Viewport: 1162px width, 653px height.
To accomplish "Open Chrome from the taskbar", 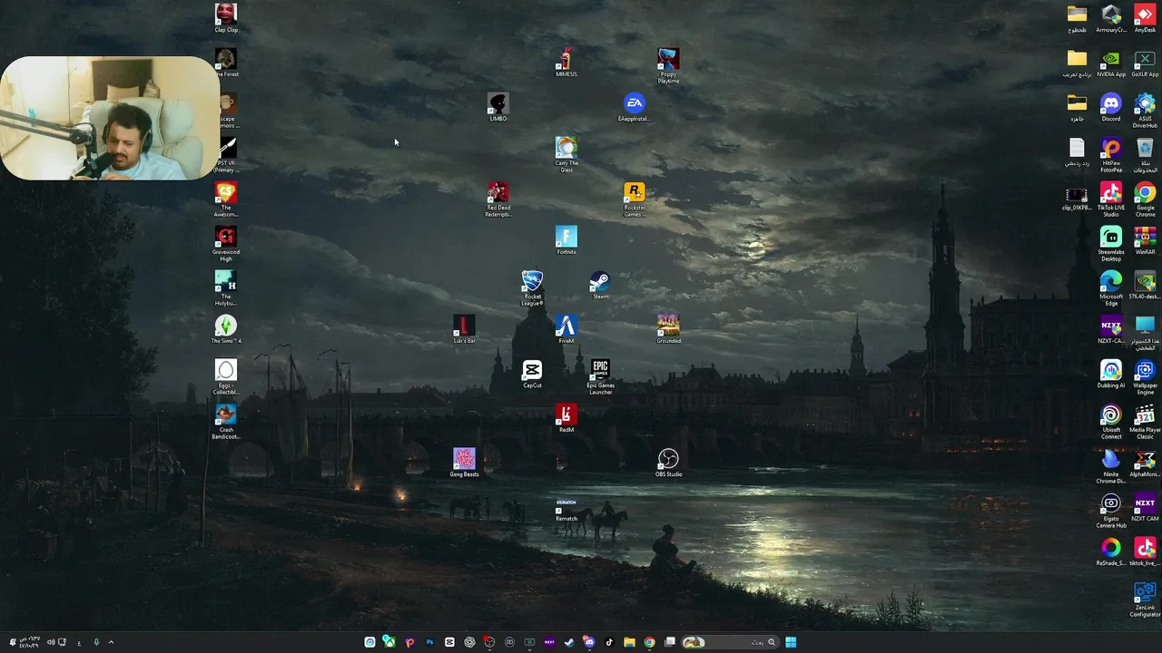I will click(x=649, y=642).
